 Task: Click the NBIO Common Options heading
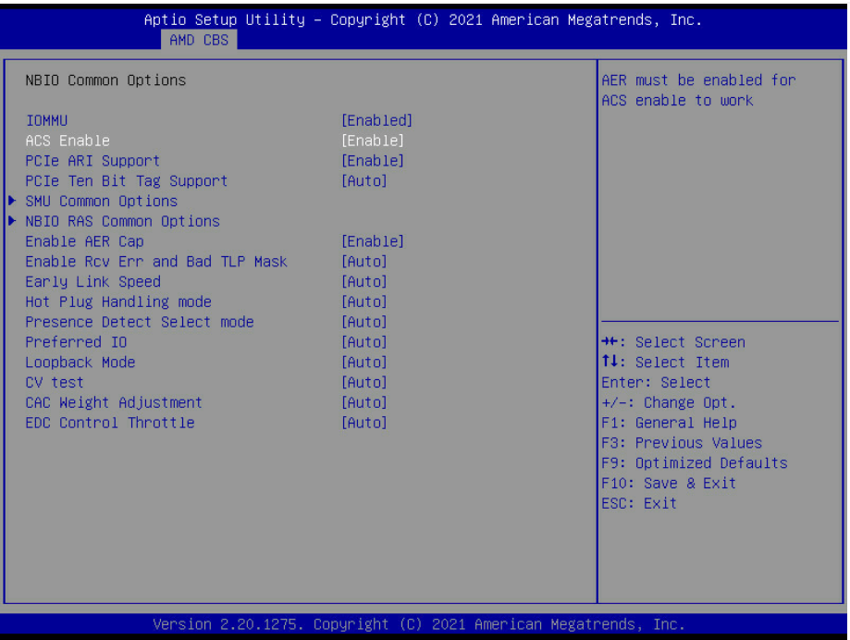click(105, 80)
